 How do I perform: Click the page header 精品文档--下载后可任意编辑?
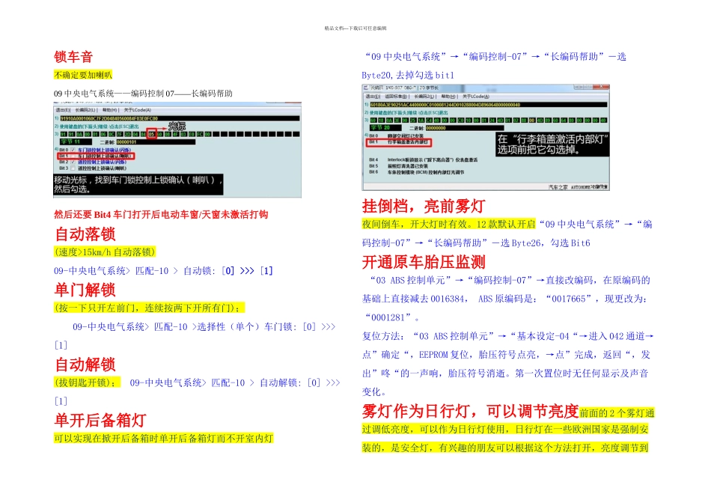(355, 28)
